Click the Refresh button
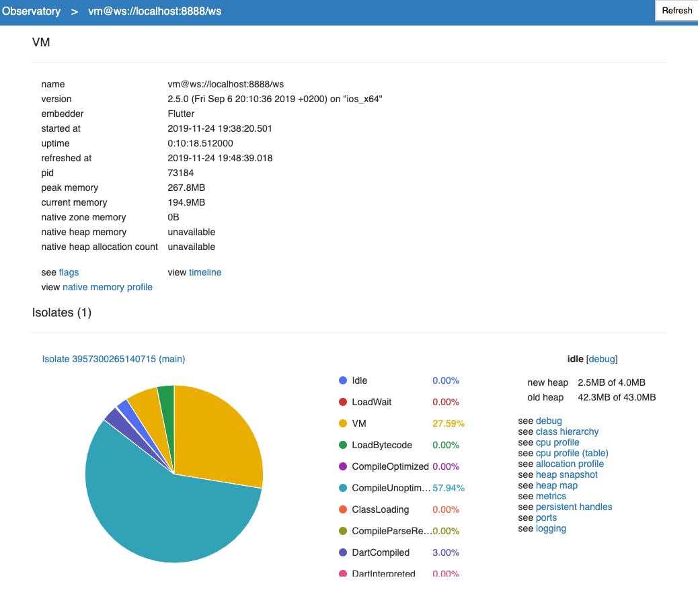 pyautogui.click(x=676, y=10)
